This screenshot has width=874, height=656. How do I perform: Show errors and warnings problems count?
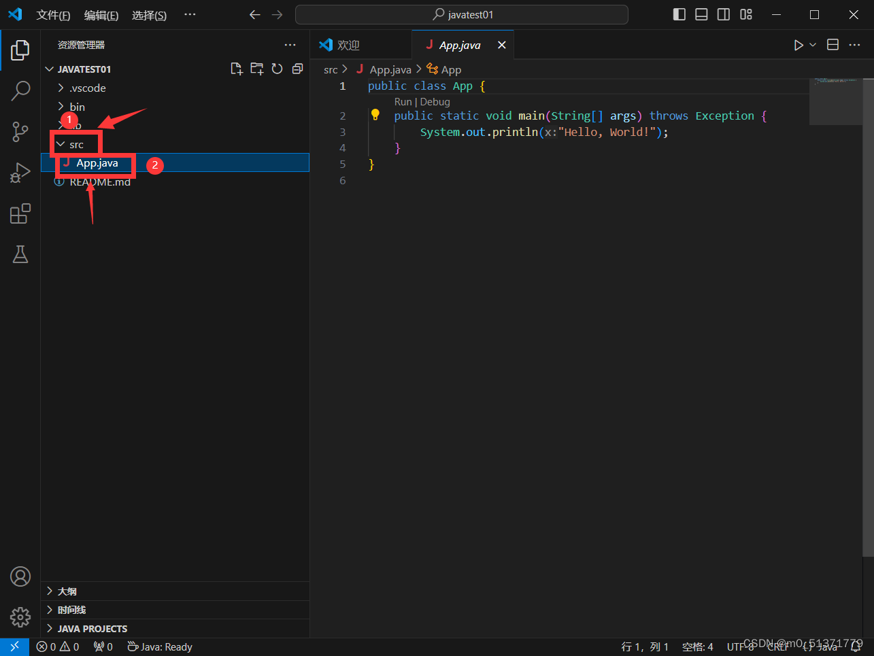(58, 647)
